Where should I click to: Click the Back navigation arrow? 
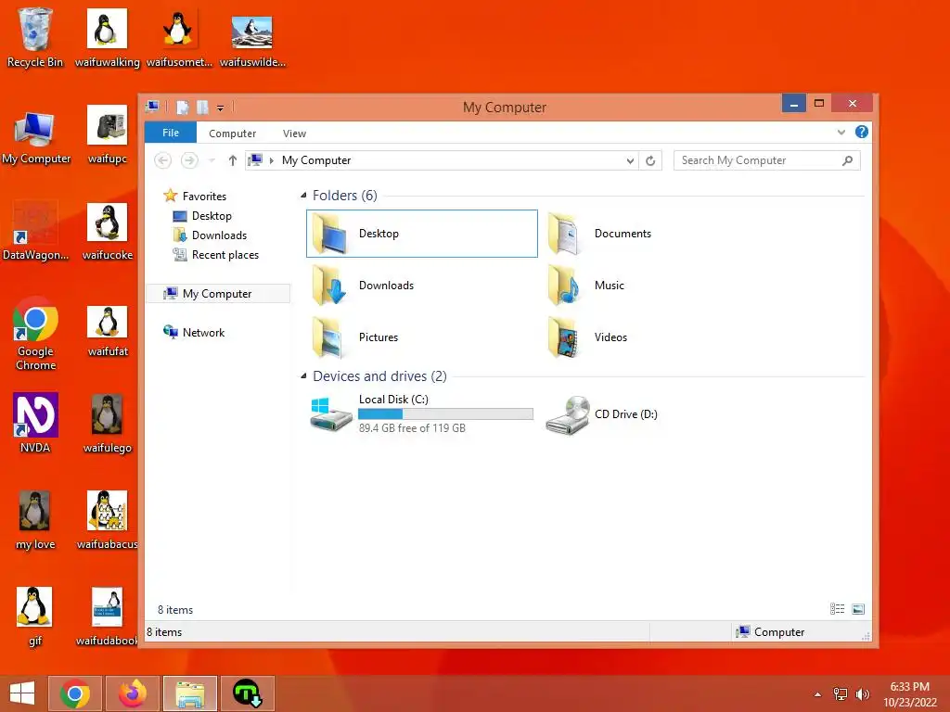tap(162, 160)
